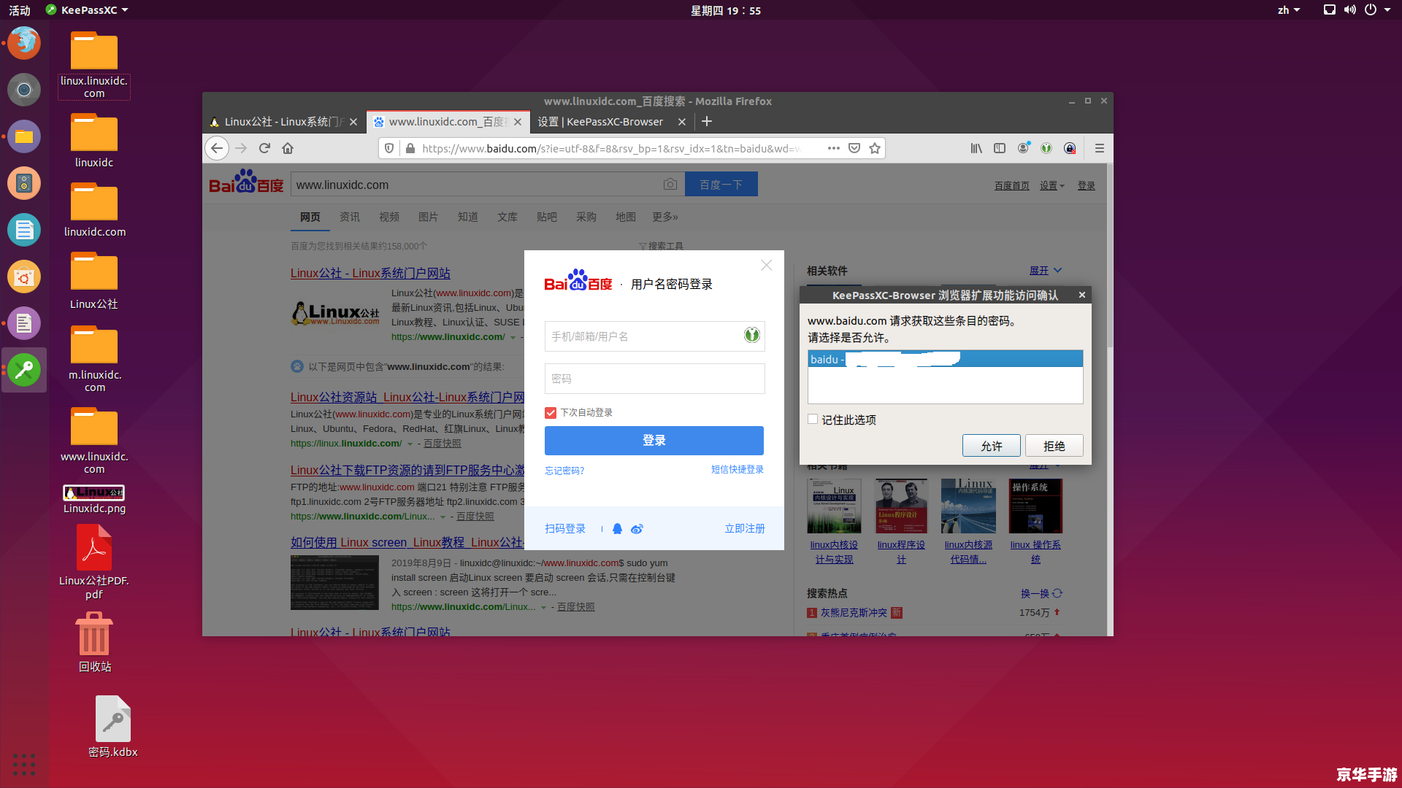This screenshot has height=788, width=1402.
Task: Open the linux内核设计与实现 book thumbnail
Action: click(834, 506)
